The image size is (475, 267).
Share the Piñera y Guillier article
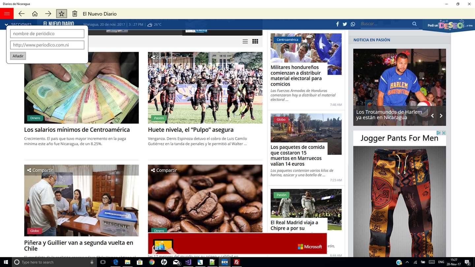pyautogui.click(x=40, y=170)
